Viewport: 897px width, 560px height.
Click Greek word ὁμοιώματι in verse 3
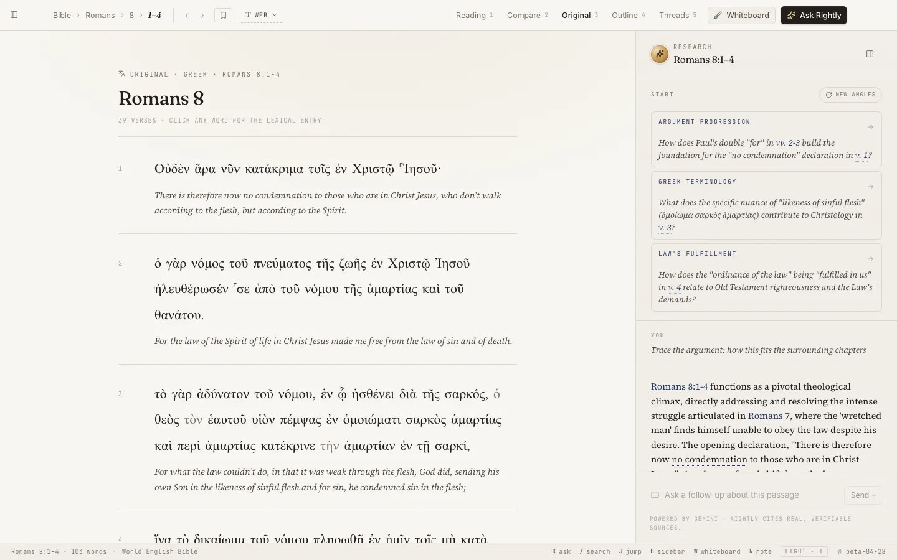click(x=372, y=420)
